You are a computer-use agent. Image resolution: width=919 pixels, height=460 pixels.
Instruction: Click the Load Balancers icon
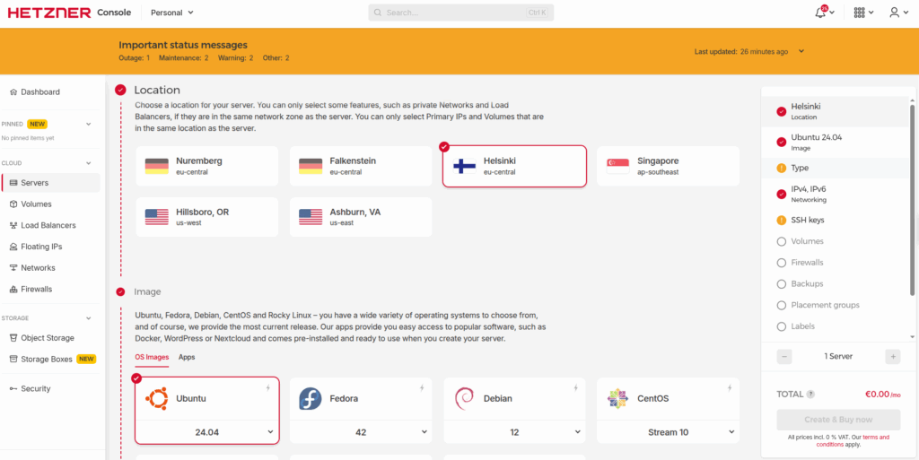[x=14, y=225]
